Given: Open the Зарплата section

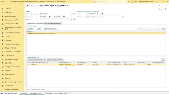Looking at the screenshot, I should (x=8, y=70).
